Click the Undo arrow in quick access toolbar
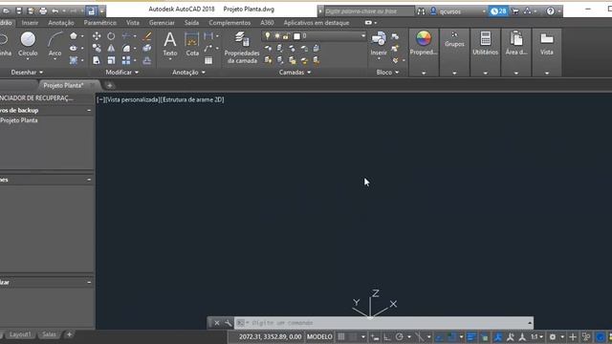 [x=55, y=11]
